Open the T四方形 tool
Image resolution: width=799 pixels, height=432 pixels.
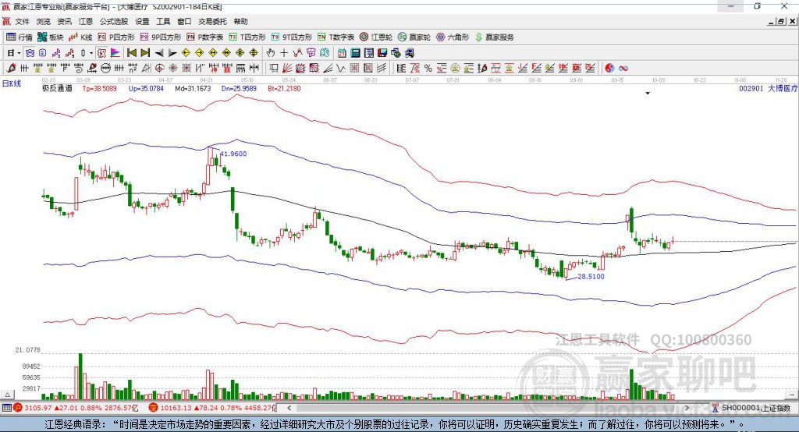click(247, 37)
